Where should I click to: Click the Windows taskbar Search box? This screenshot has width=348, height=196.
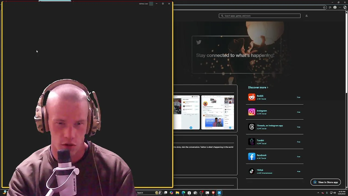click(x=149, y=193)
